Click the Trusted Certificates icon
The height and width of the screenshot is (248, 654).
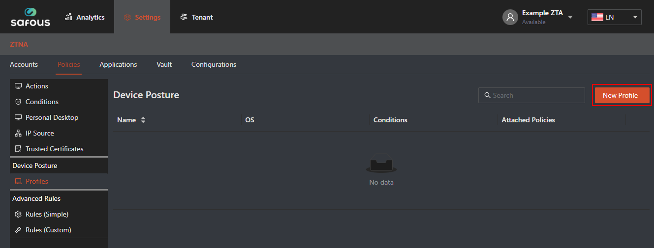[18, 149]
